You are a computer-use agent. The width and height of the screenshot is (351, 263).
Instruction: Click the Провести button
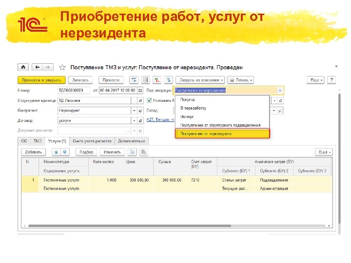point(111,80)
